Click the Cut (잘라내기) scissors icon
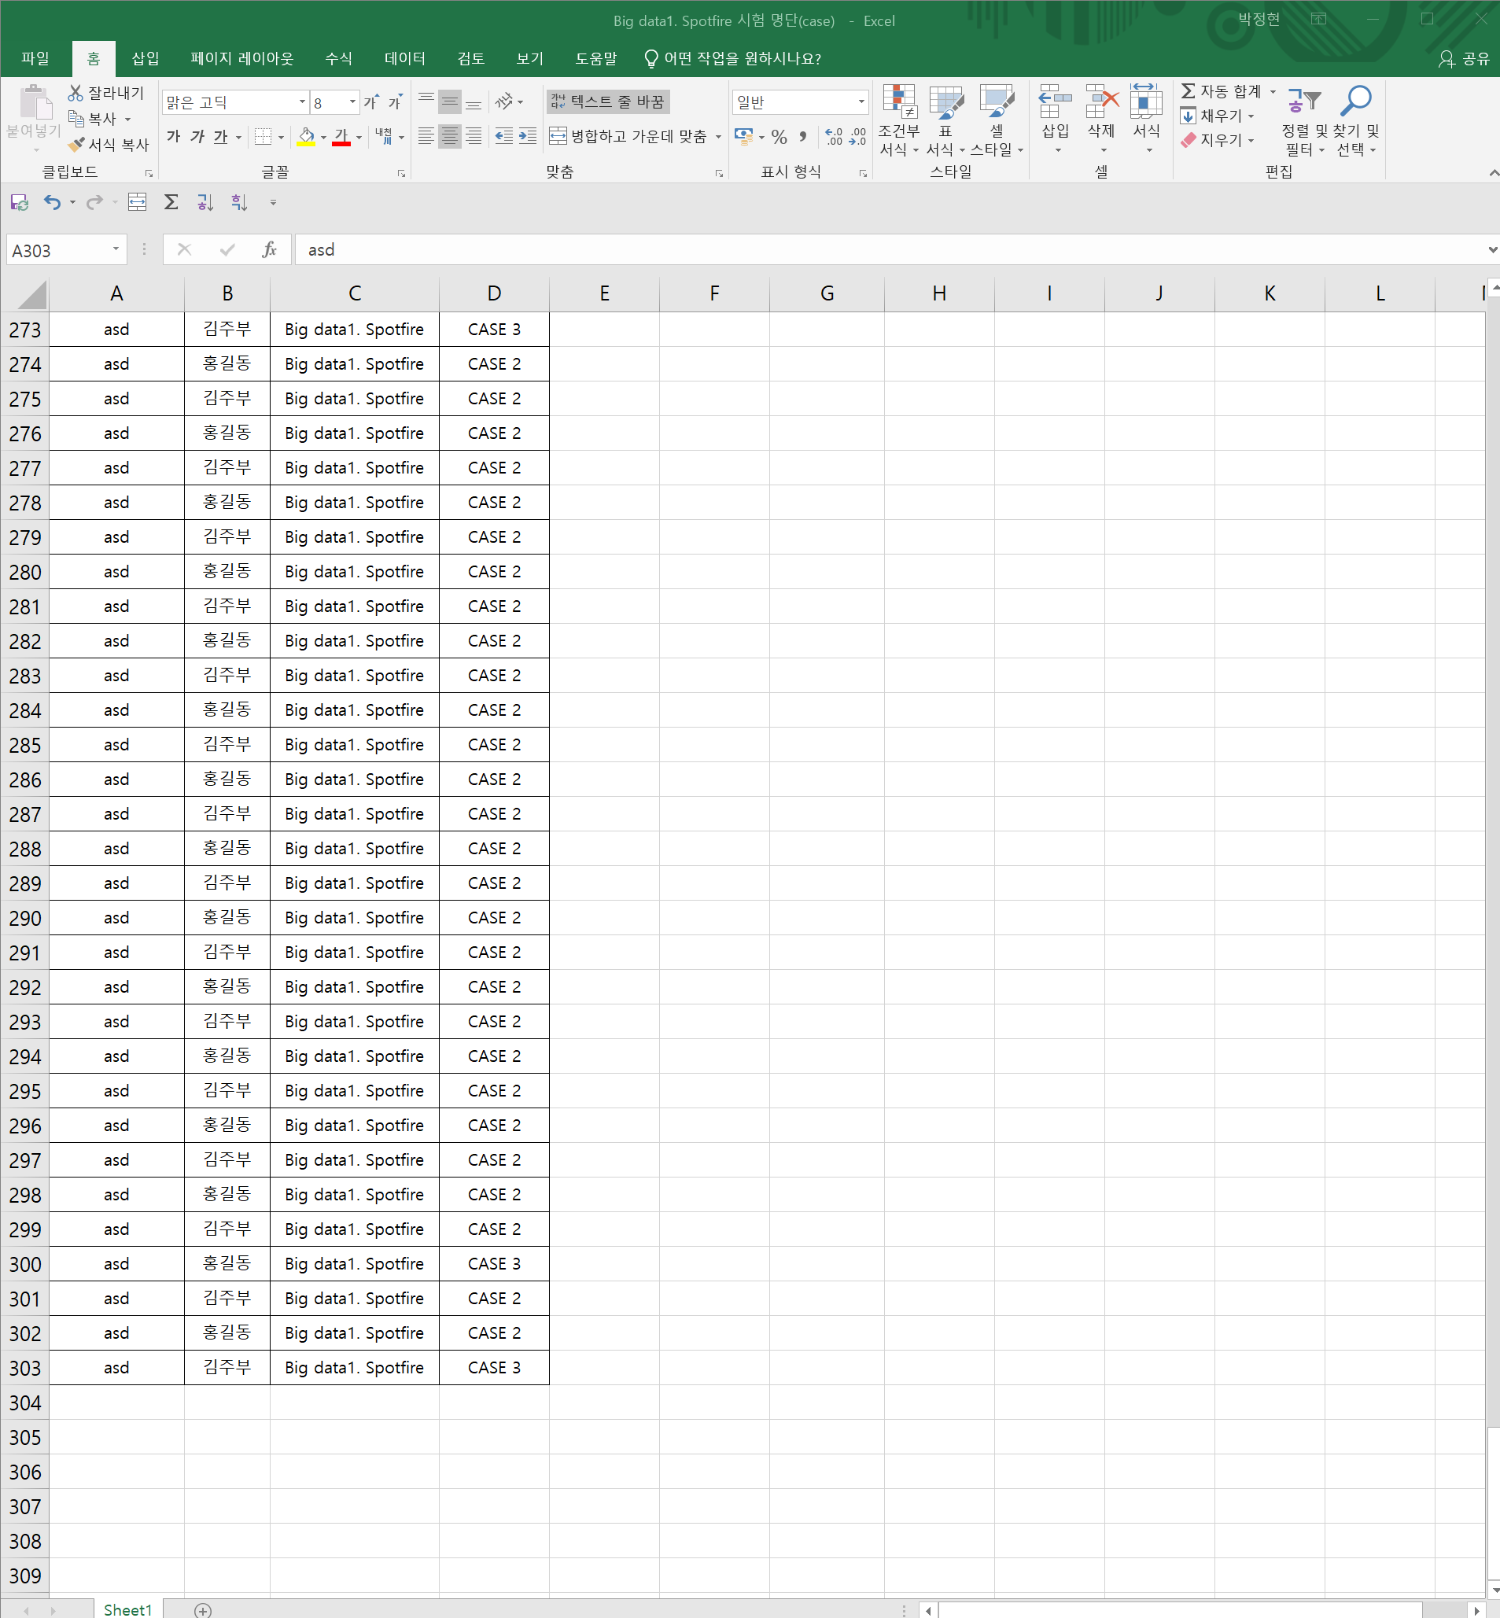The image size is (1500, 1618). pyautogui.click(x=76, y=94)
